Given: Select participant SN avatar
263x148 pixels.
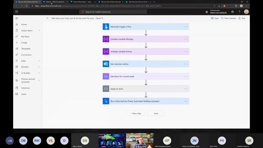Looking at the screenshot, I should point(85,141).
